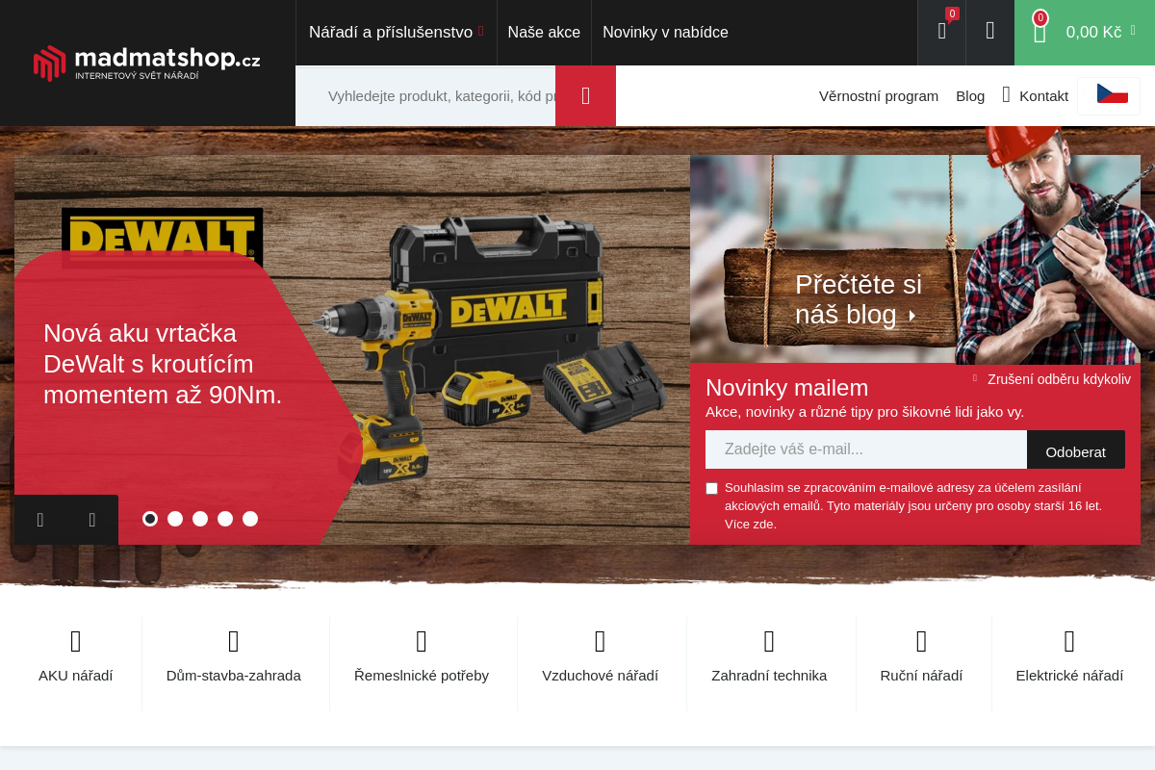
Task: Open Více zde link
Action: pyautogui.click(x=751, y=524)
